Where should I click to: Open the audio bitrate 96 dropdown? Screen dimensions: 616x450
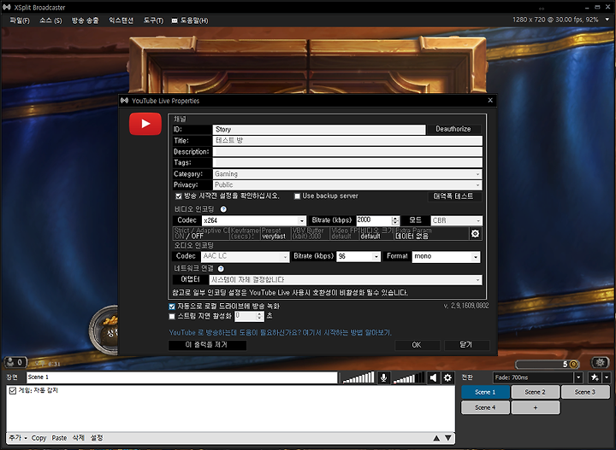click(358, 257)
